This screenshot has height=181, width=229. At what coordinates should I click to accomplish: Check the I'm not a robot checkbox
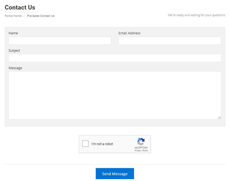(x=85, y=144)
